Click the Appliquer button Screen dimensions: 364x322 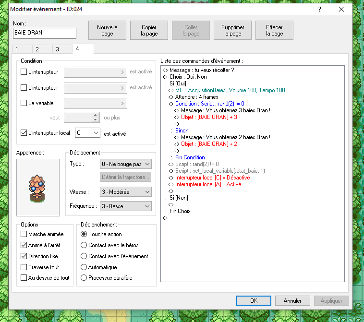pos(331,301)
